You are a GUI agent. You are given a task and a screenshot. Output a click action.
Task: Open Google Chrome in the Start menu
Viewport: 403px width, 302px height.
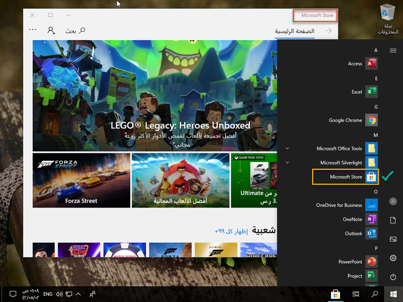click(x=353, y=120)
